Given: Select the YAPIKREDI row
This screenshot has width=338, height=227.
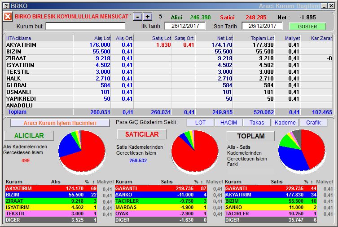Looking at the screenshot, I should pyautogui.click(x=169, y=98).
